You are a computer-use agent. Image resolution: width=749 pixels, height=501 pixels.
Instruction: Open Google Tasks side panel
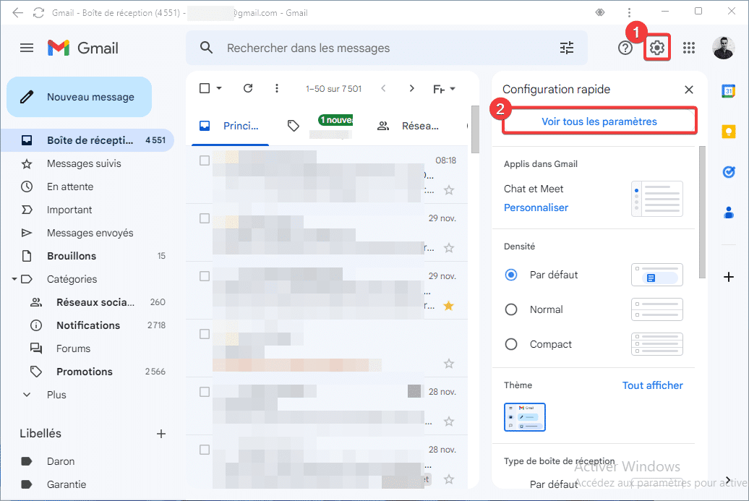tap(728, 172)
